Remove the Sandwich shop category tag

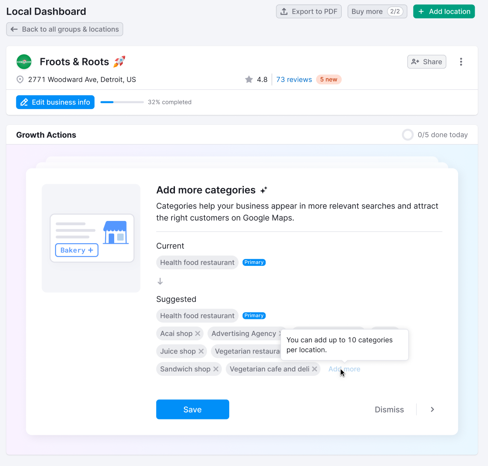coord(216,369)
